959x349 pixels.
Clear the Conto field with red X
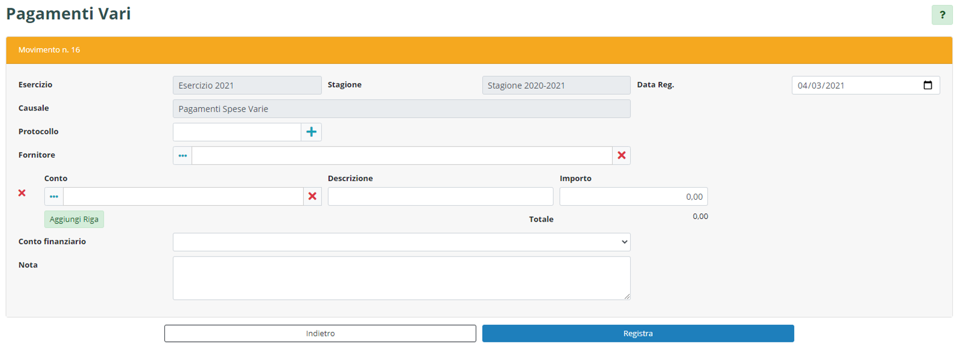312,196
